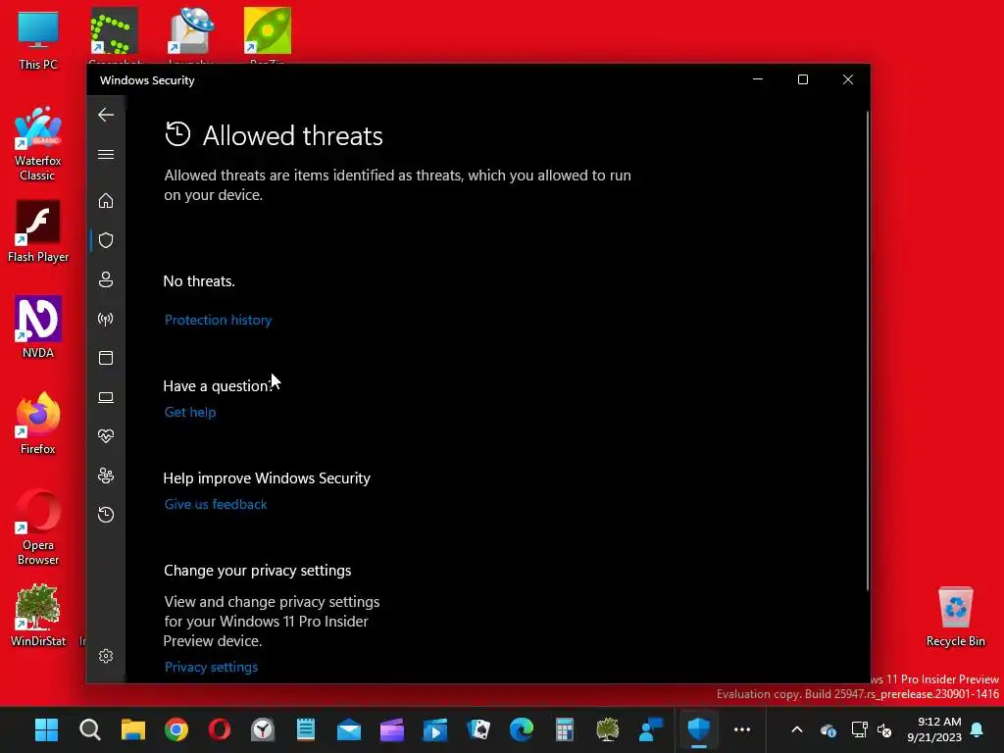Image resolution: width=1004 pixels, height=753 pixels.
Task: Open the Privacy settings link
Action: click(211, 667)
